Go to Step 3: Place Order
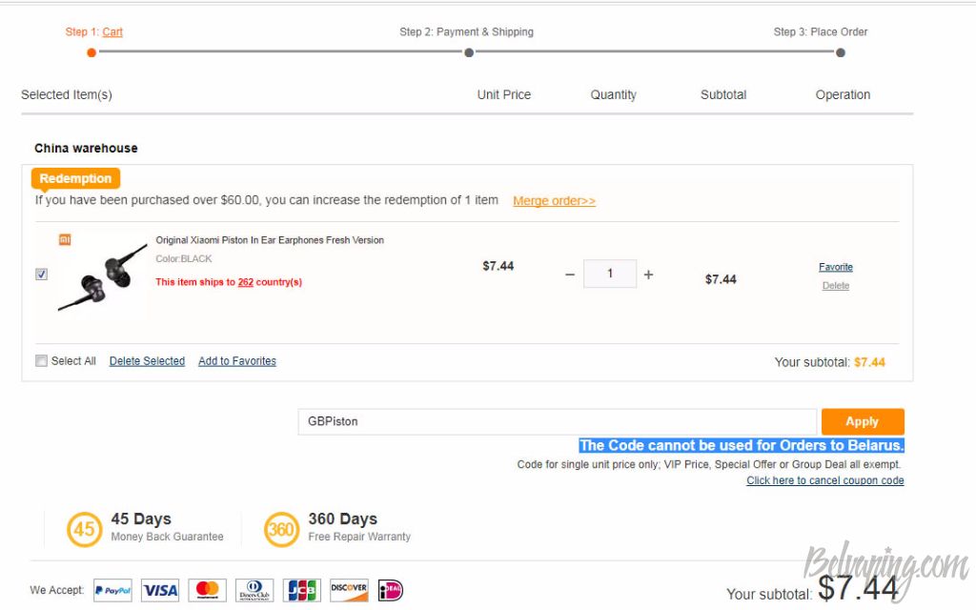Screen dimensions: 976x610 [x=821, y=31]
